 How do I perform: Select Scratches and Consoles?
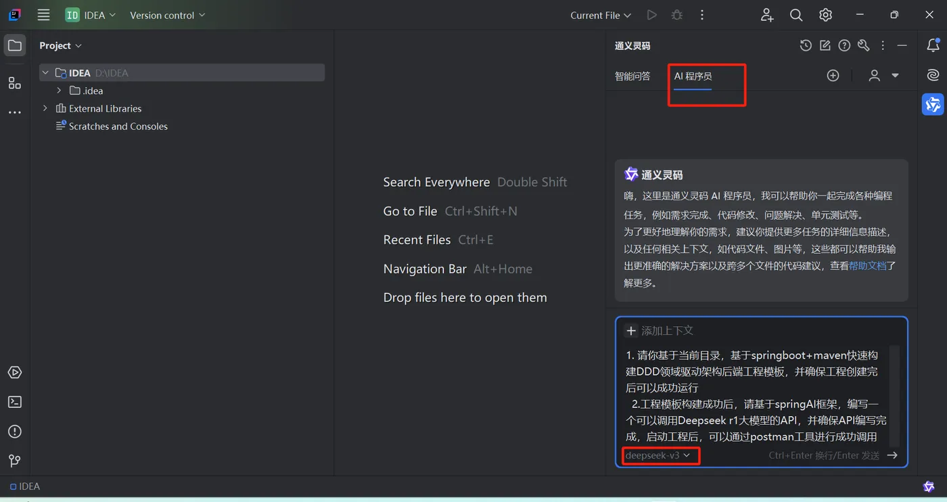coord(112,126)
